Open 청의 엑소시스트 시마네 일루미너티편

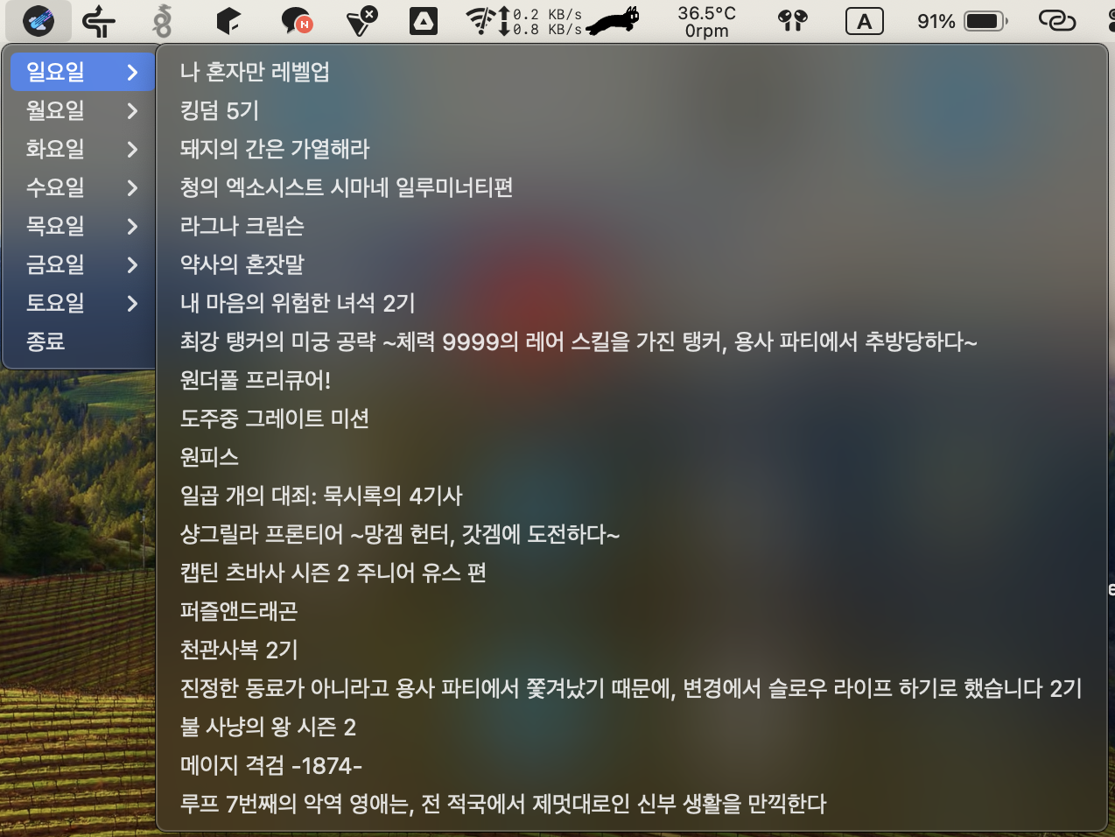pos(631,187)
